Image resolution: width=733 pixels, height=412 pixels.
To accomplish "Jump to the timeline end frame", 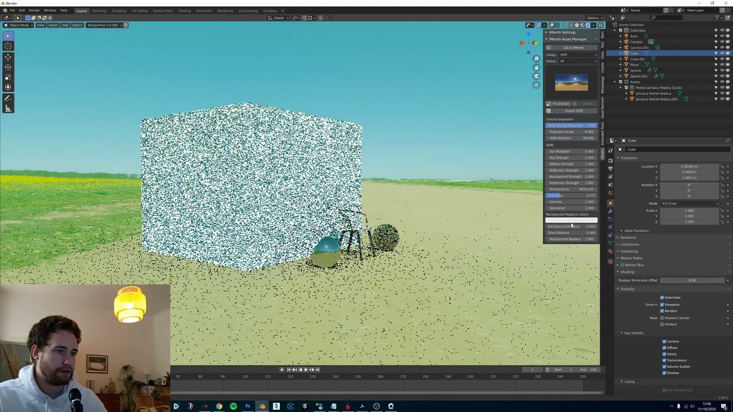I will tap(318, 370).
